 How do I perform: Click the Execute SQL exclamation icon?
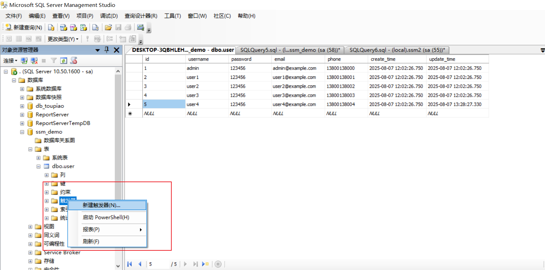[87, 39]
